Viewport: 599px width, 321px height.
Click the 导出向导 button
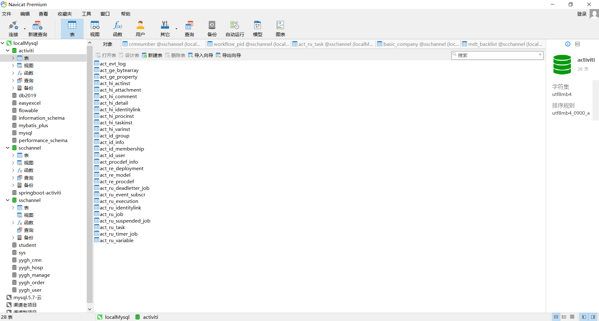click(228, 55)
